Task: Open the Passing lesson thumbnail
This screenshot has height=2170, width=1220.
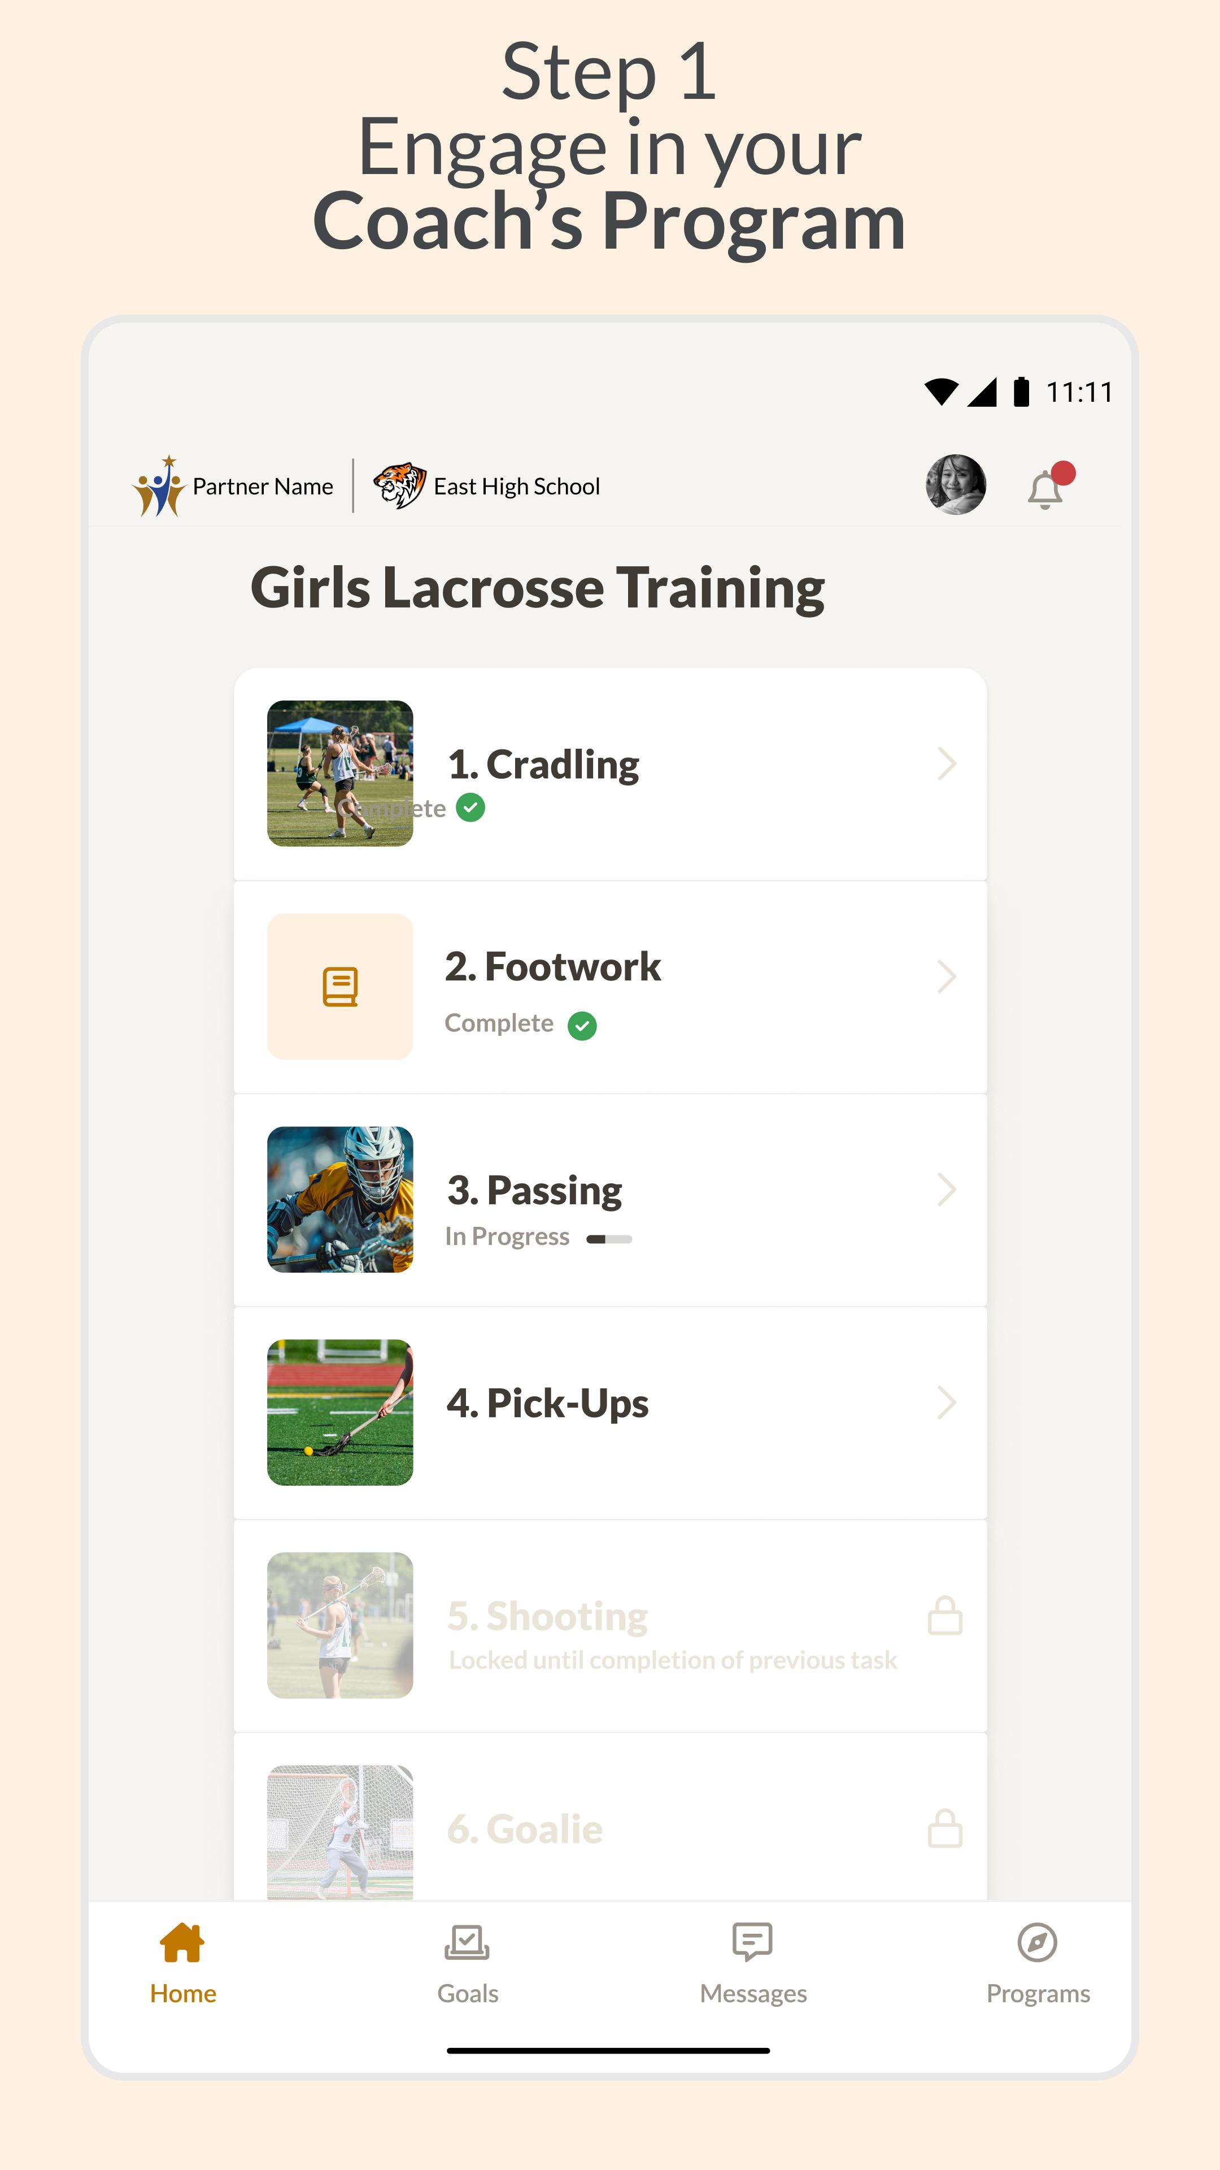Action: coord(340,1200)
